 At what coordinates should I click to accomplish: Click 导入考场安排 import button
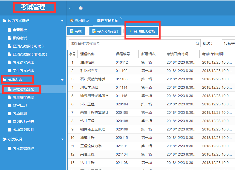[x=105, y=31]
